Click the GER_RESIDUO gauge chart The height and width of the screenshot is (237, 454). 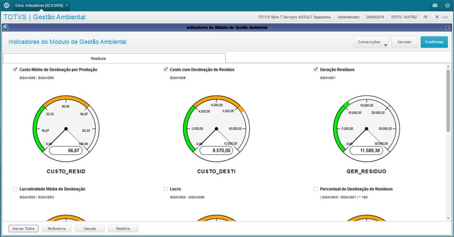click(366, 129)
